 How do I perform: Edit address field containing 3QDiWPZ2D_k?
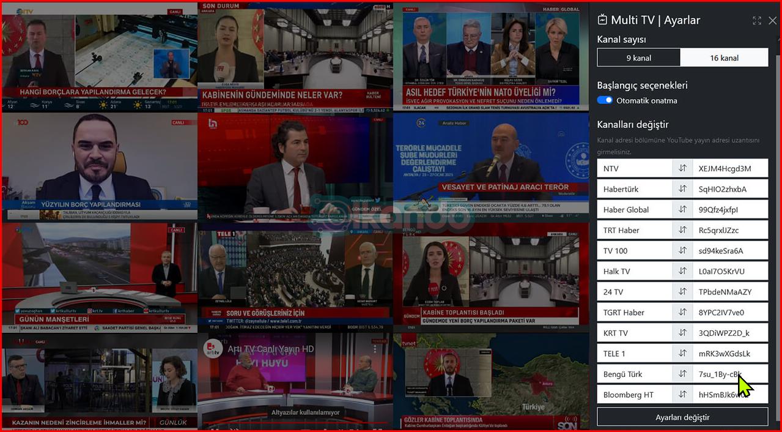click(731, 333)
